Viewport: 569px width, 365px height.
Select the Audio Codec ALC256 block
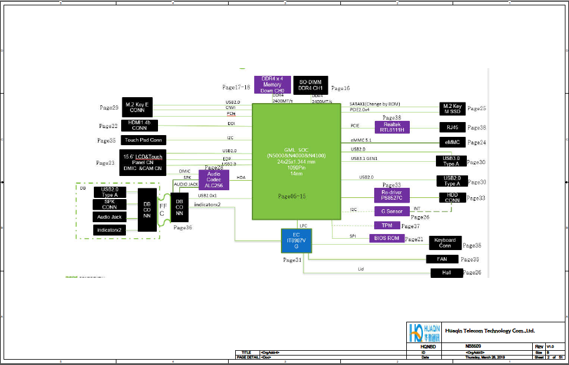(214, 180)
